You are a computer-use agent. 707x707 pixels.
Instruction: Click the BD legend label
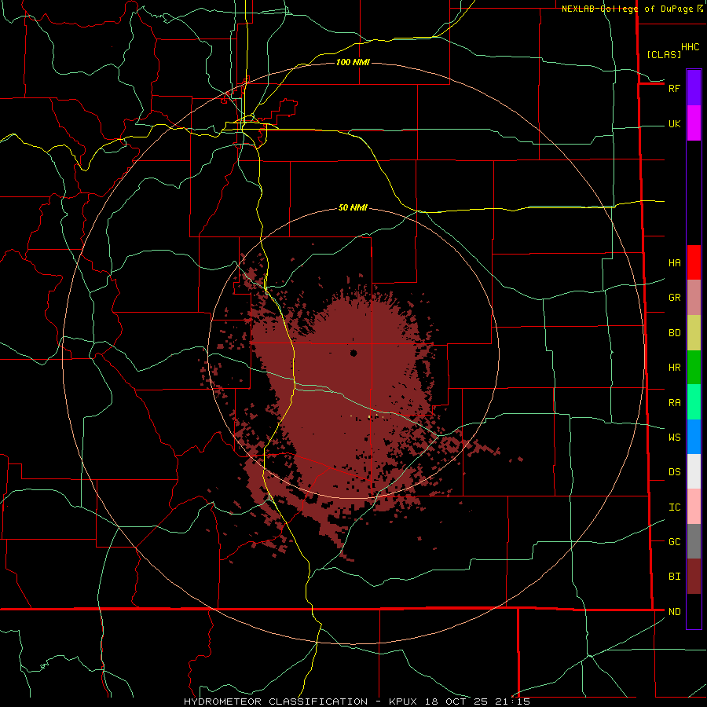click(x=674, y=333)
